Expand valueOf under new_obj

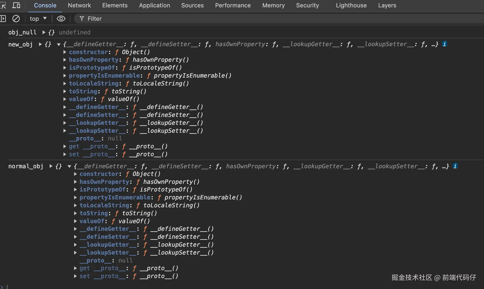65,99
